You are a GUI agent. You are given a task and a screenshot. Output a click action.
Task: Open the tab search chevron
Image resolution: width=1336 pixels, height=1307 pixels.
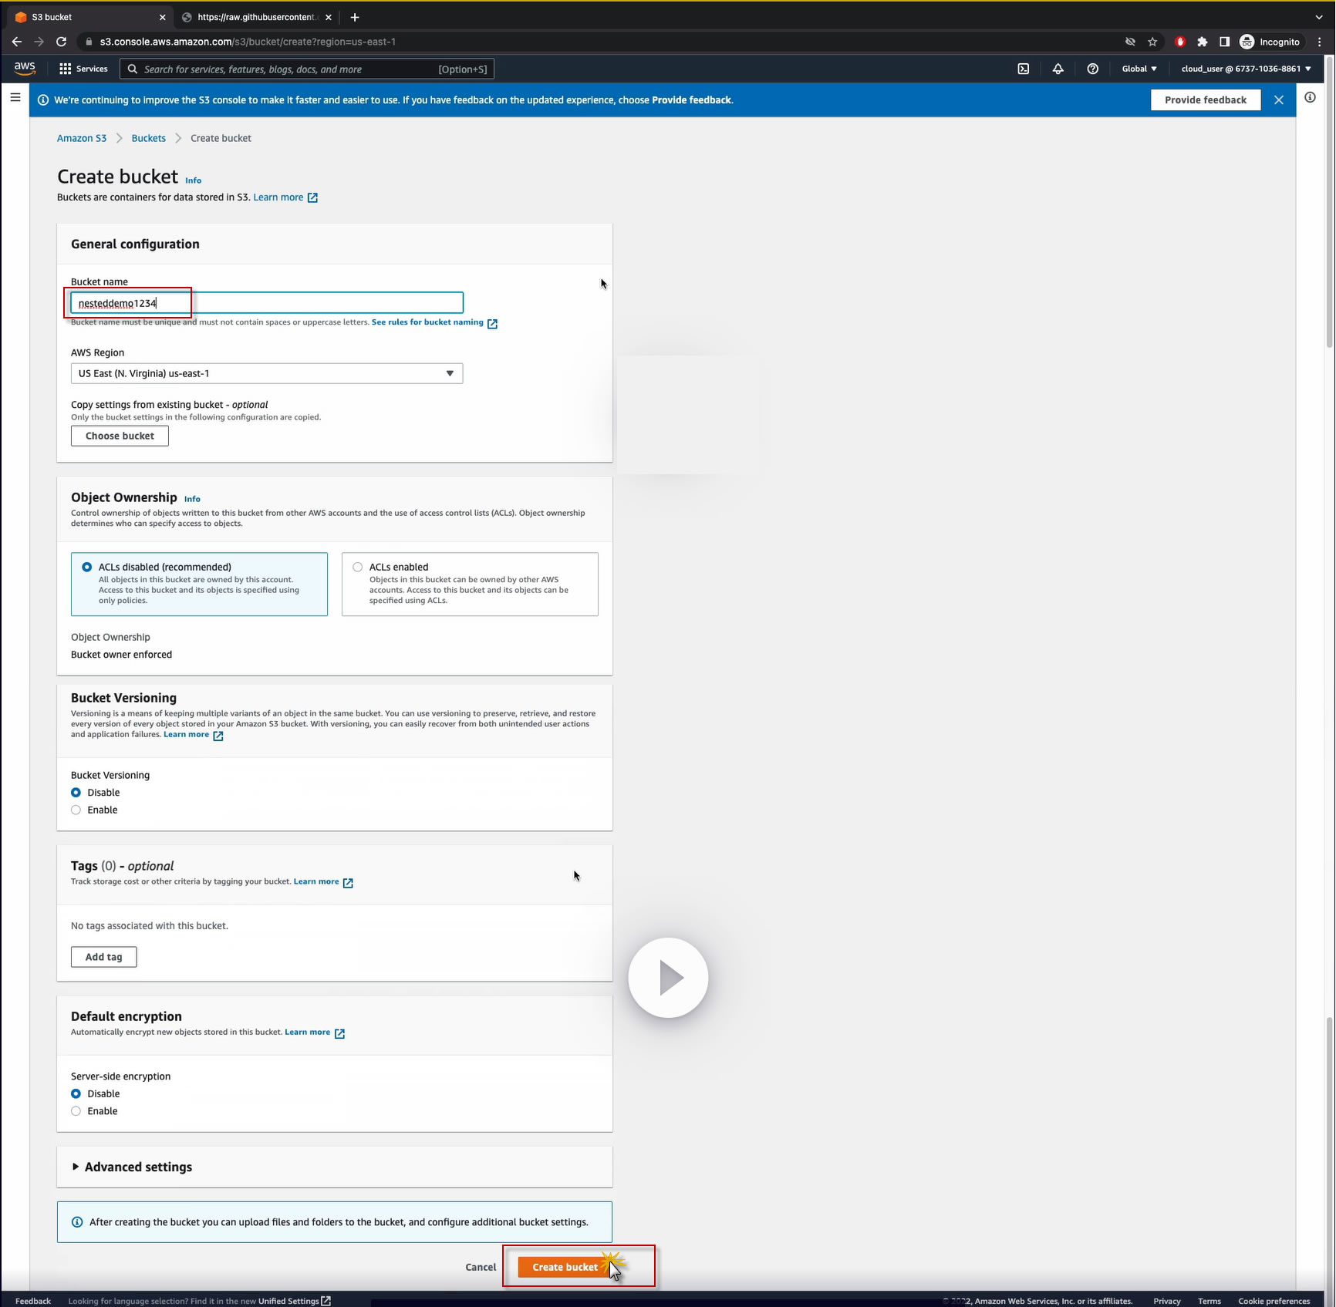[x=1319, y=17]
